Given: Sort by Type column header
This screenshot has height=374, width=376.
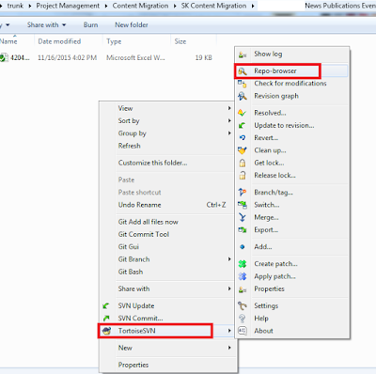Looking at the screenshot, I should point(114,41).
